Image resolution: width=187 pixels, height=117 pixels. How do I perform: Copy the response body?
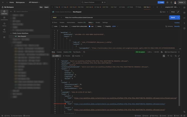(176, 56)
